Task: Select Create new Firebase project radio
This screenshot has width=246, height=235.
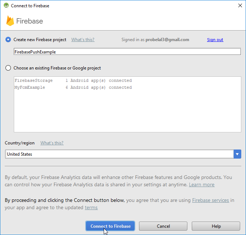Action: click(8, 40)
